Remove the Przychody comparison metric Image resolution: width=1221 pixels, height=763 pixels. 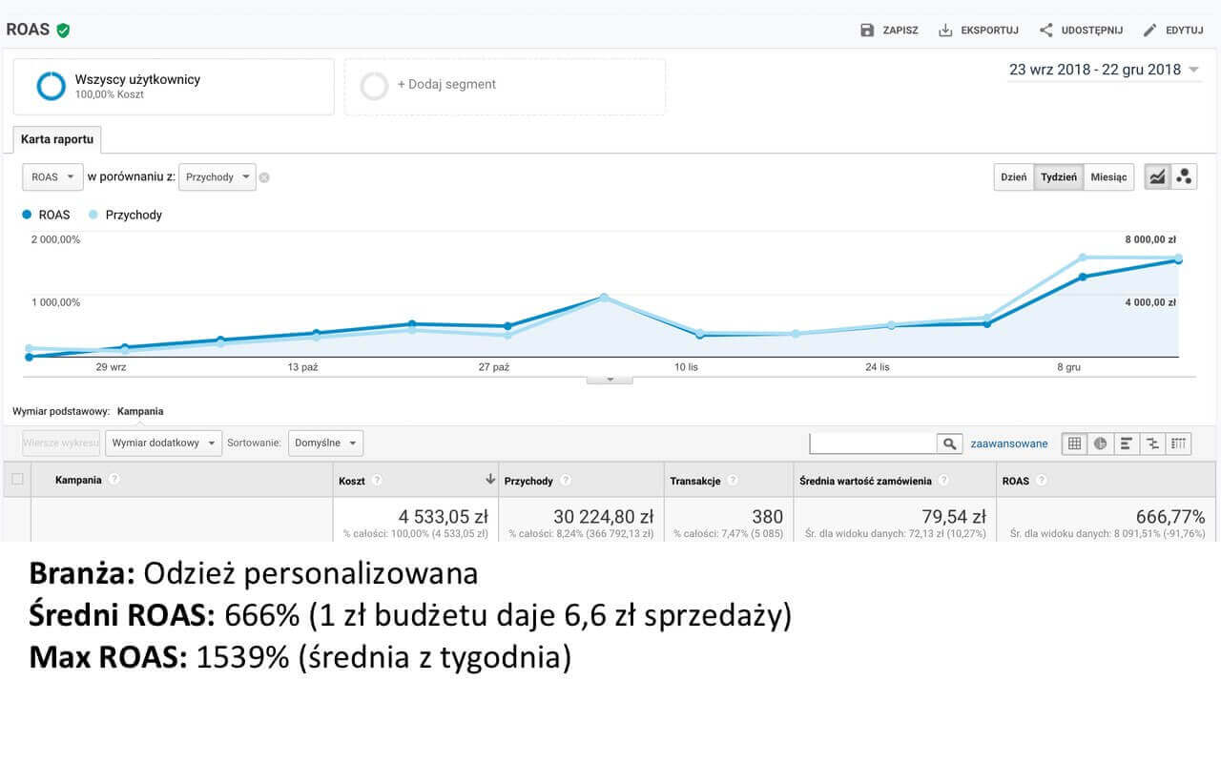264,177
